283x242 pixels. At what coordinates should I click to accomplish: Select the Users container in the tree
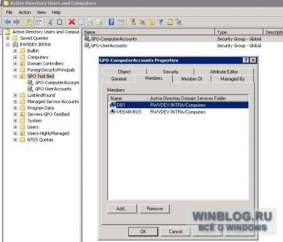[33, 127]
